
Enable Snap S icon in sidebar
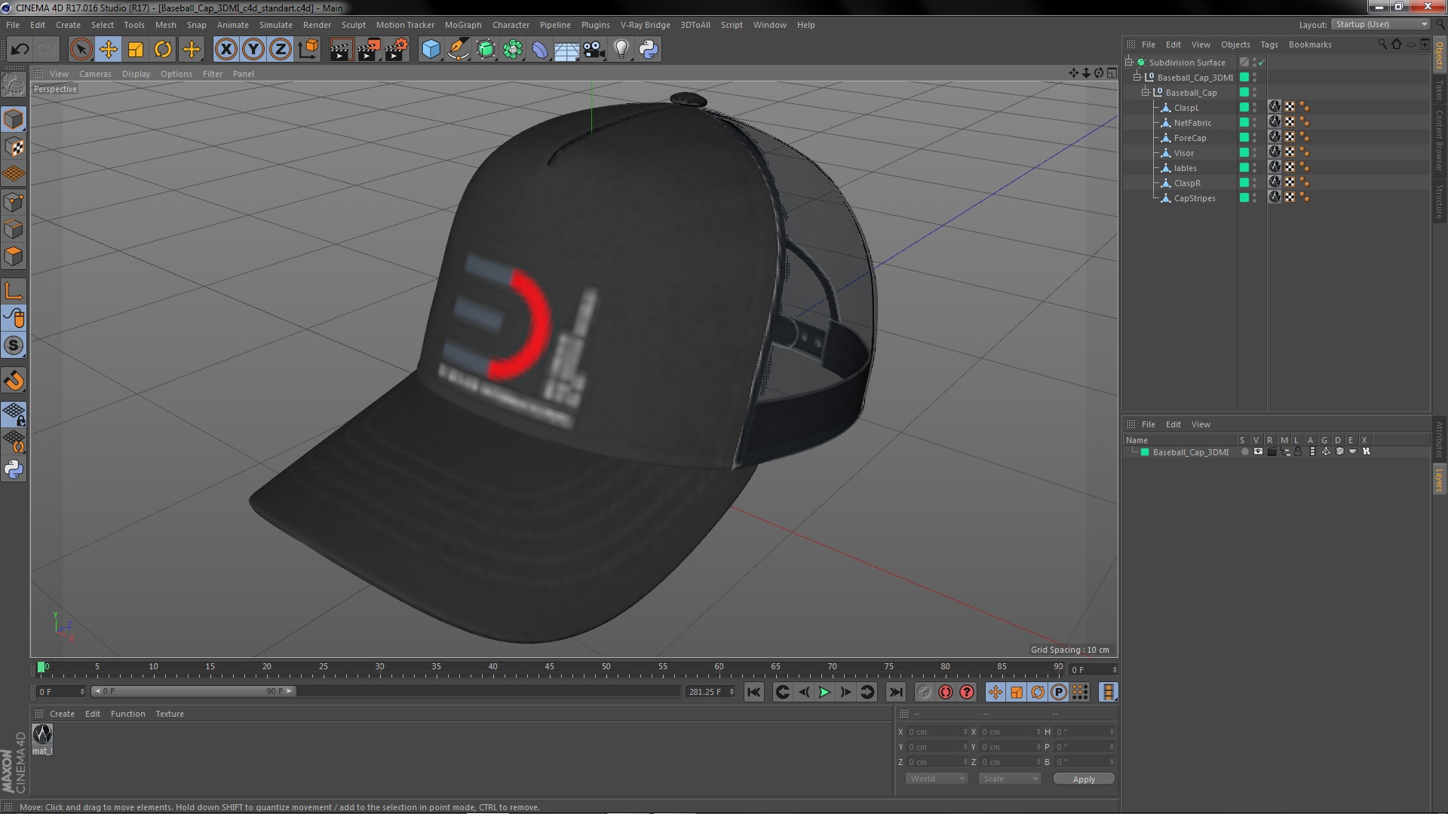[x=14, y=346]
